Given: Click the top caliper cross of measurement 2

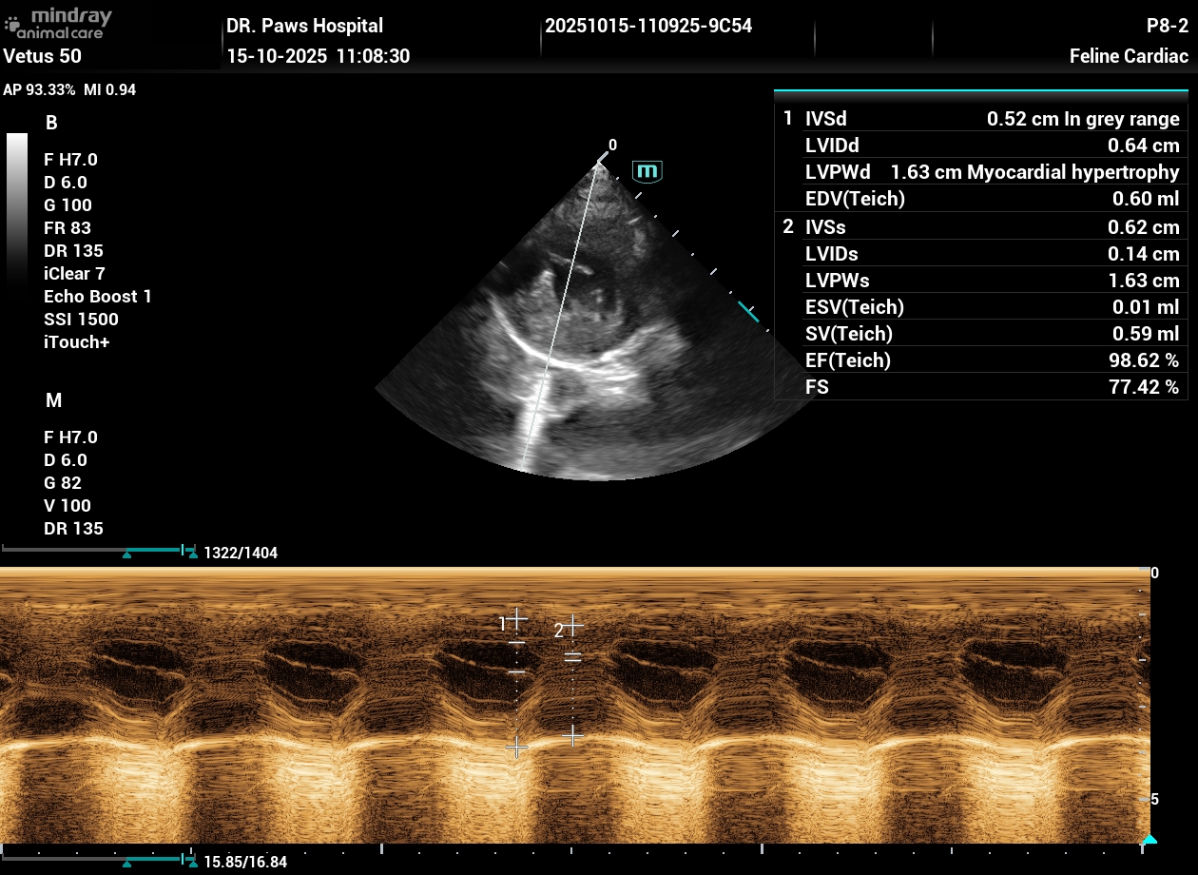Looking at the screenshot, I should [572, 626].
